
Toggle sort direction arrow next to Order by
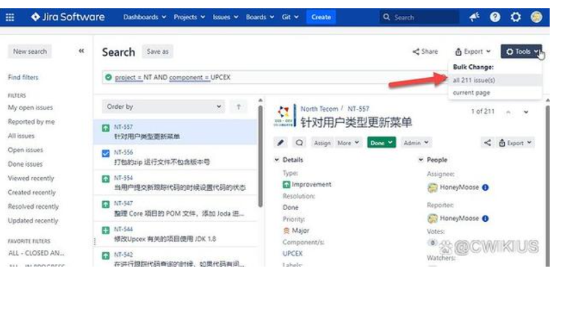238,107
